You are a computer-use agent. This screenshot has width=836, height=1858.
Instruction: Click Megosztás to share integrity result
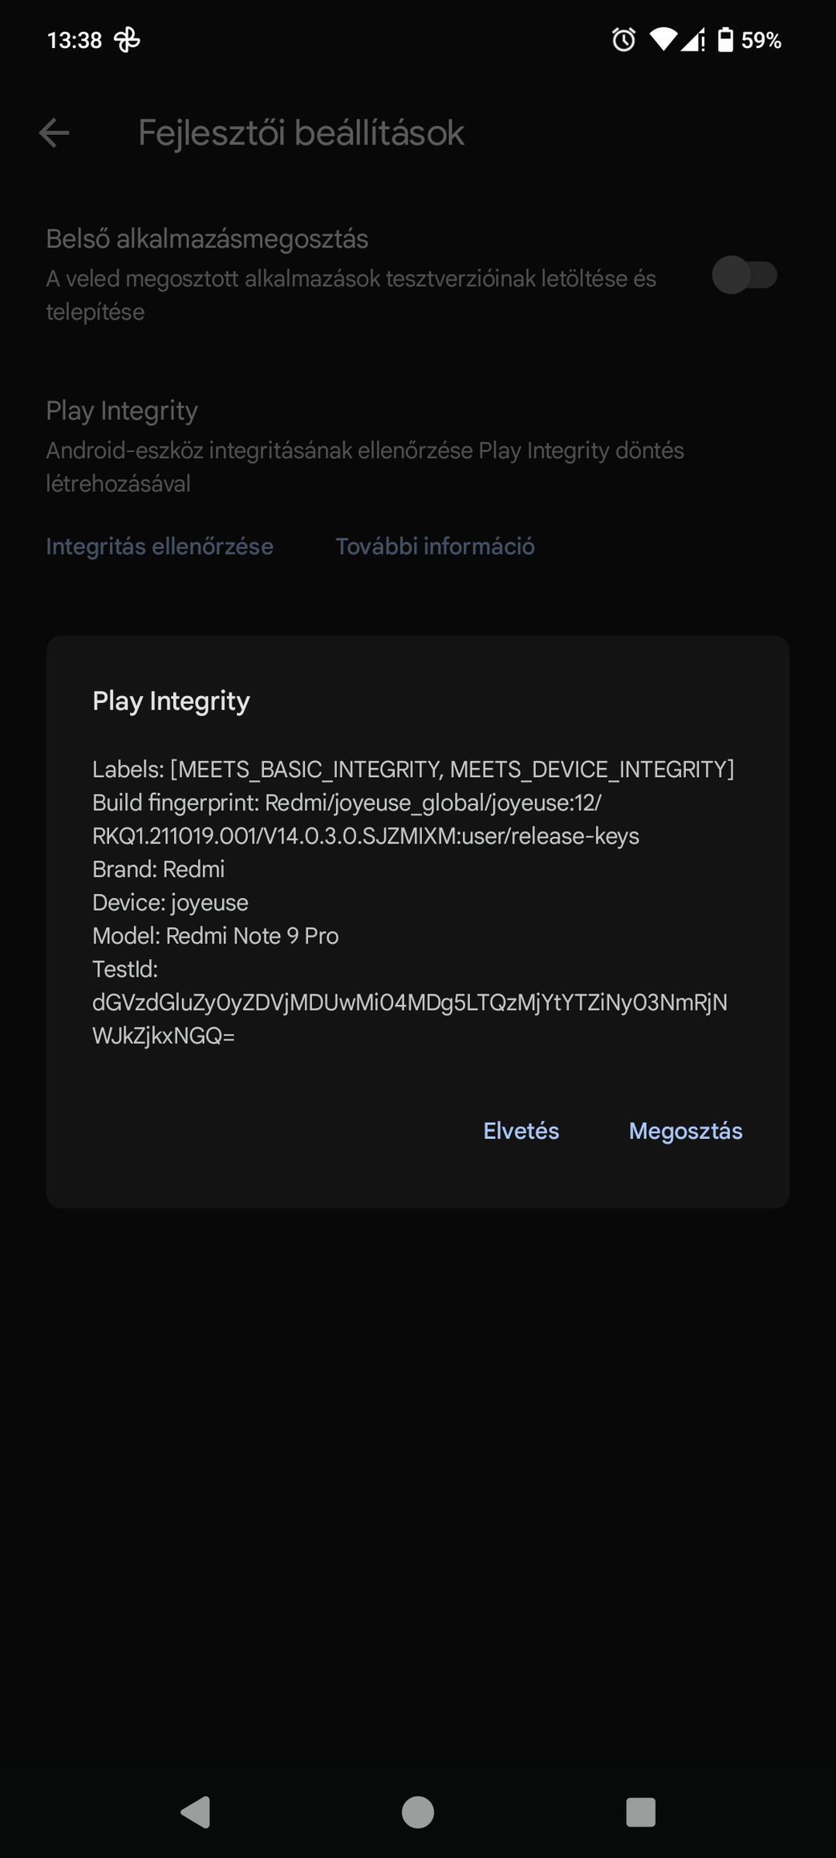tap(685, 1131)
